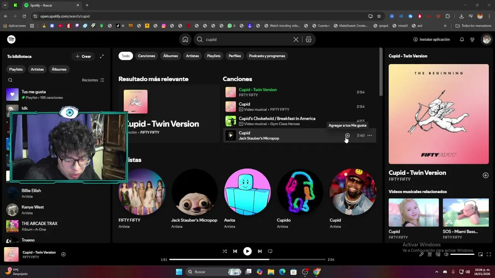Screen dimensions: 495x278
Task: Switch to Podcasts y programas filter
Action: 267,56
